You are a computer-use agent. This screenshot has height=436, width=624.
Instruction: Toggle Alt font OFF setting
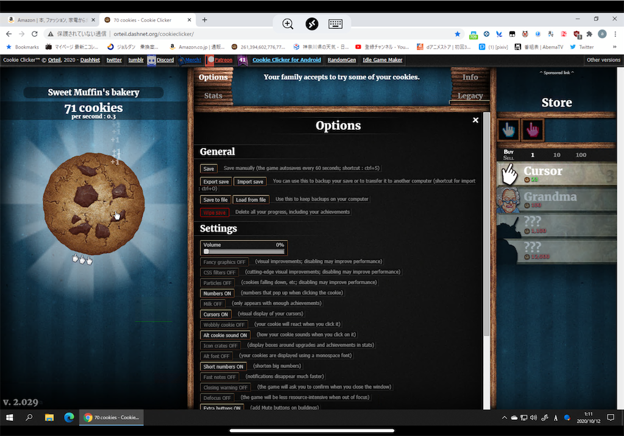(x=216, y=356)
